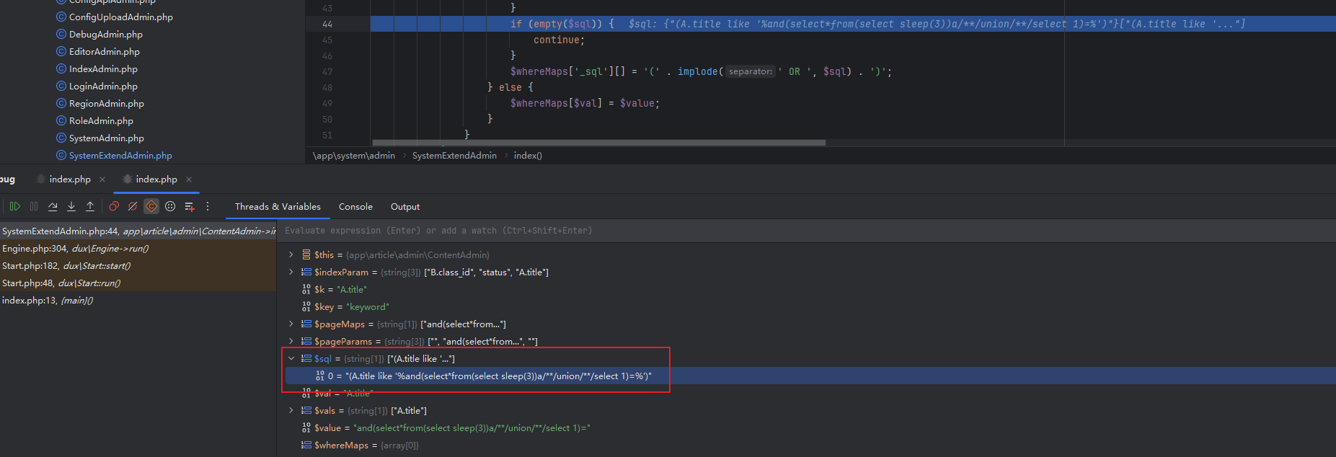Click the \app\system\admin breadcrumb
1336x457 pixels.
354,155
